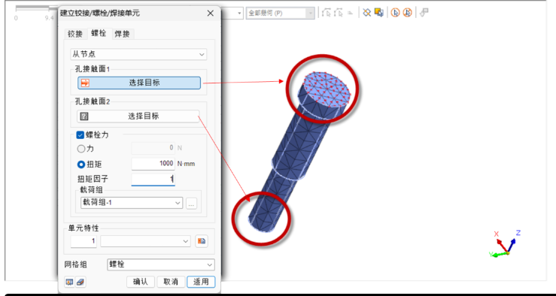
Task: Click the property creation icon beside 单元特性 dropdown
Action: coord(202,241)
